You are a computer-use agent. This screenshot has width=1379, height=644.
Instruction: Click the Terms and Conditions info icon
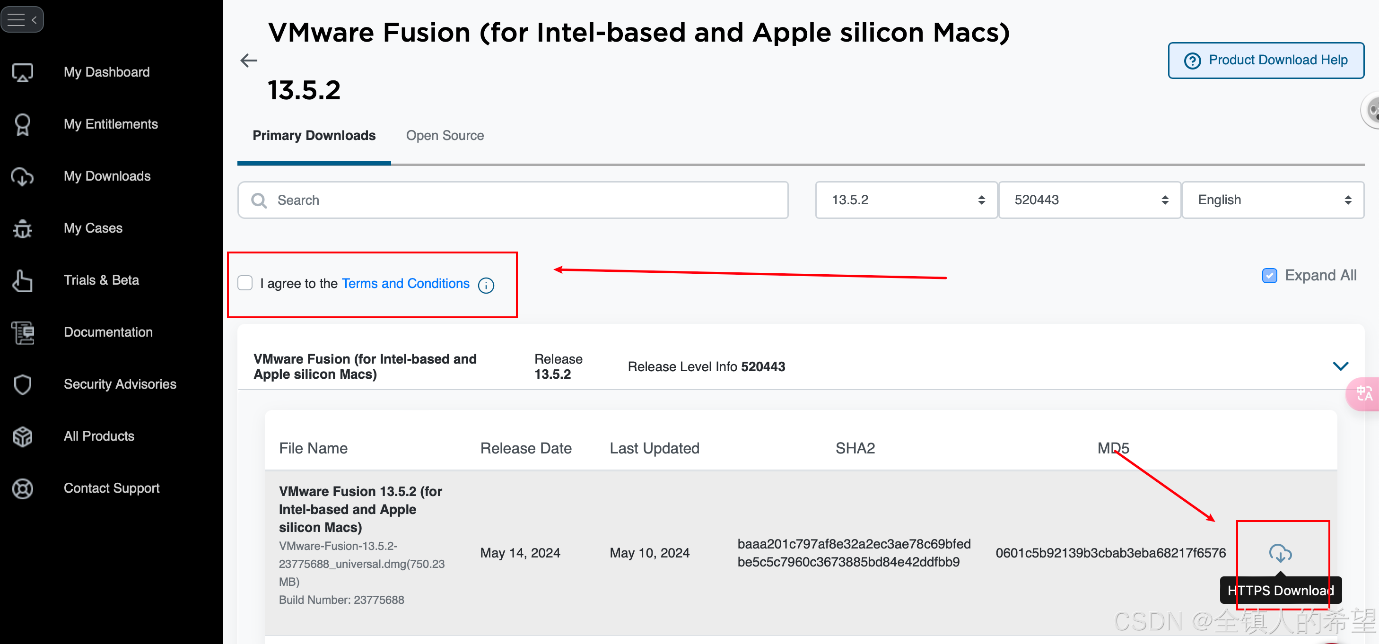click(486, 285)
